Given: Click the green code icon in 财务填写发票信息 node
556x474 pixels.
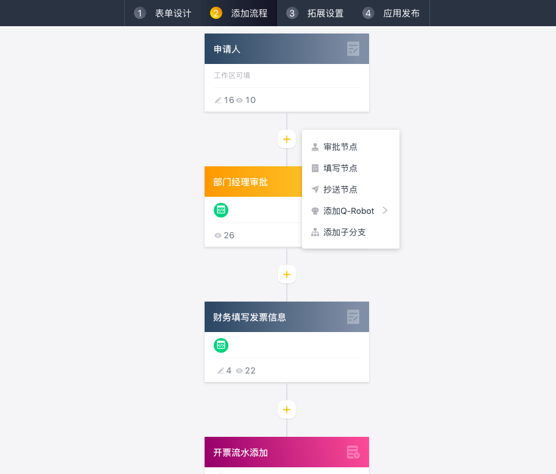Looking at the screenshot, I should pos(221,345).
